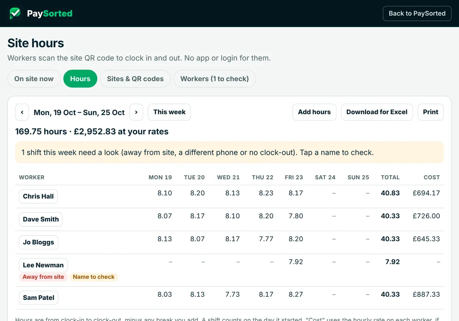Click the PaySorted checkmark logo icon
Image resolution: width=459 pixels, height=321 pixels.
(15, 13)
